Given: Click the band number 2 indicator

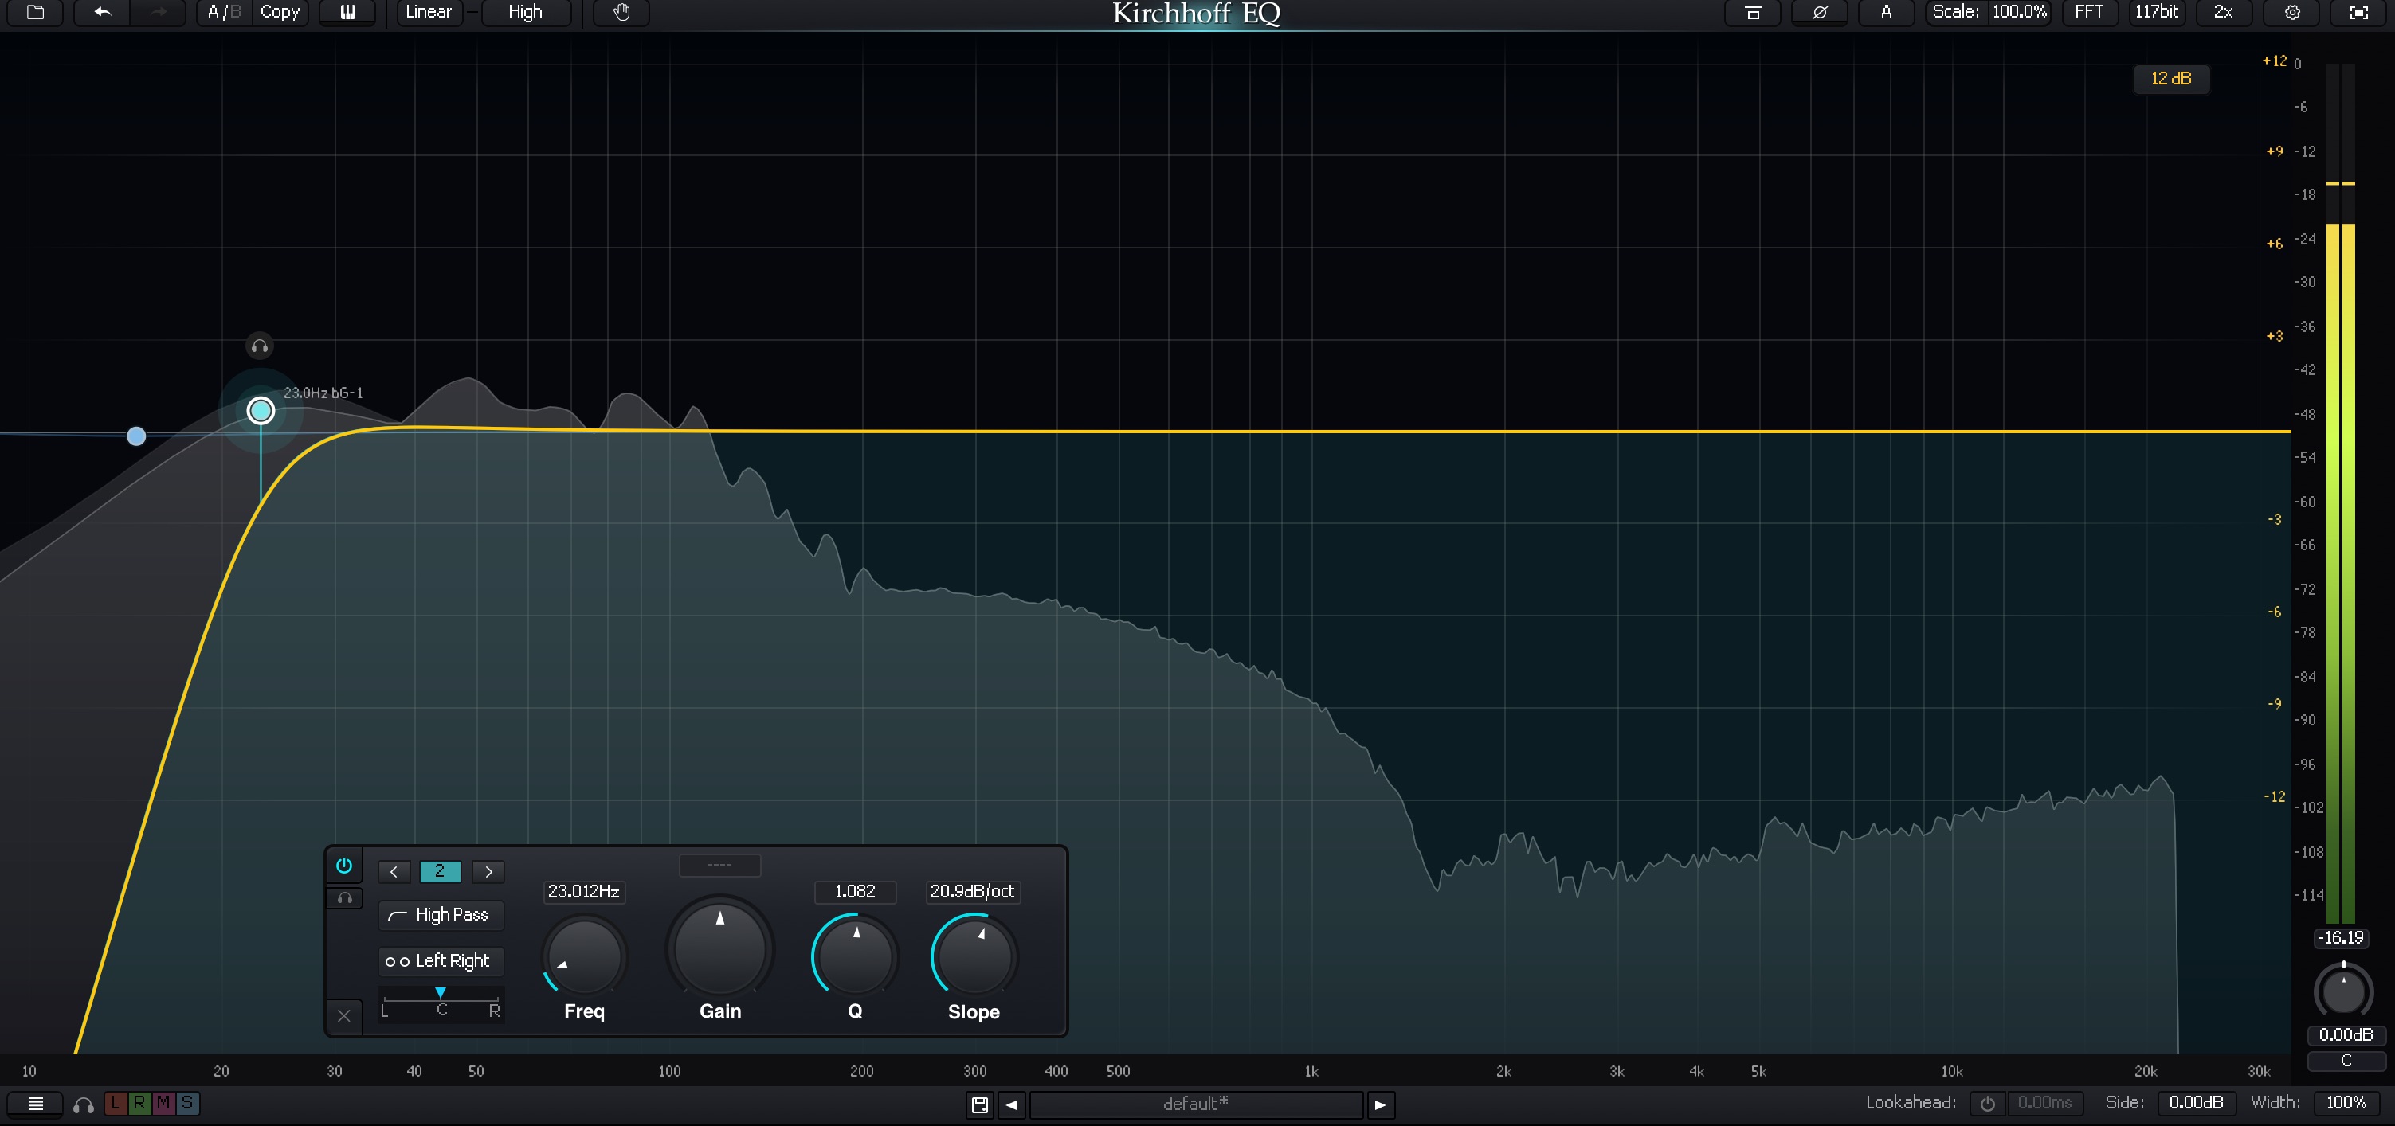Looking at the screenshot, I should click(440, 871).
